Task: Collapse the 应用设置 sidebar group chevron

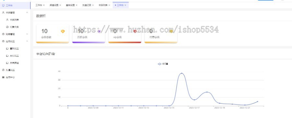Action: point(27,41)
